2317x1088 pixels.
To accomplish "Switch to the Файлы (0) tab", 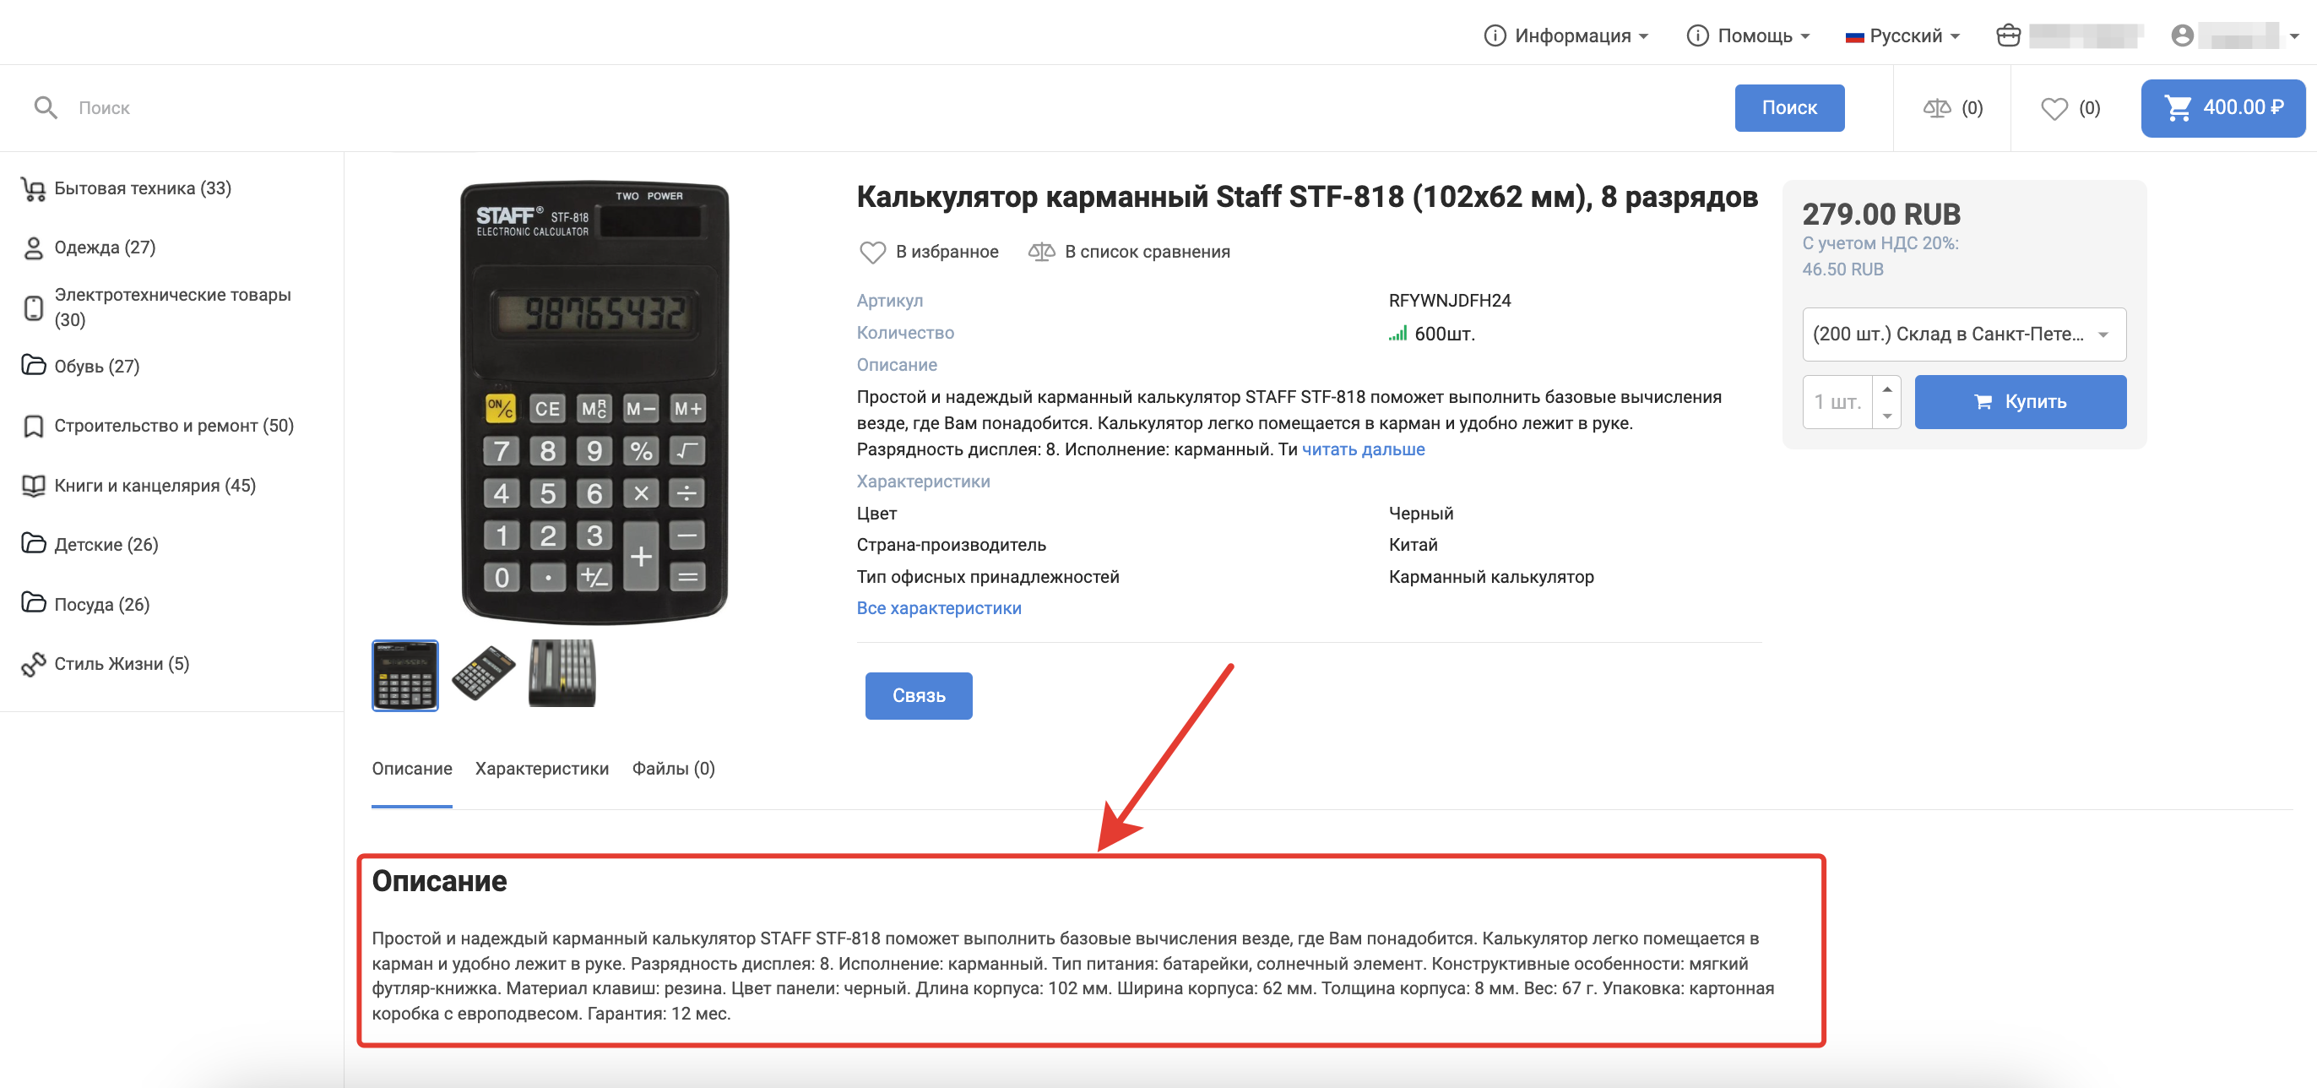I will 673,769.
